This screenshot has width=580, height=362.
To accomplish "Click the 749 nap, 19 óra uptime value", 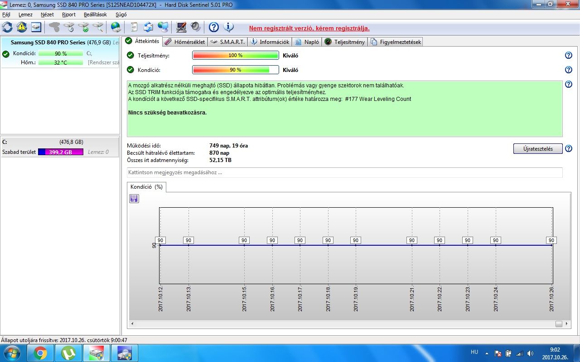I will tap(228, 146).
